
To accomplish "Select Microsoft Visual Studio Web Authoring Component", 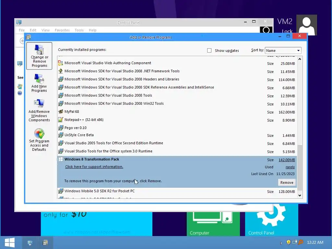I will [177, 63].
